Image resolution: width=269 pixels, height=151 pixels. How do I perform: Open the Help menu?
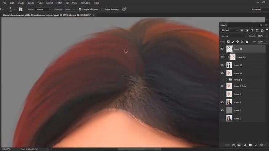(x=96, y=3)
